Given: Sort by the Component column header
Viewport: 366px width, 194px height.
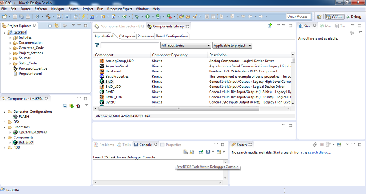Looking at the screenshot, I should pyautogui.click(x=122, y=55).
